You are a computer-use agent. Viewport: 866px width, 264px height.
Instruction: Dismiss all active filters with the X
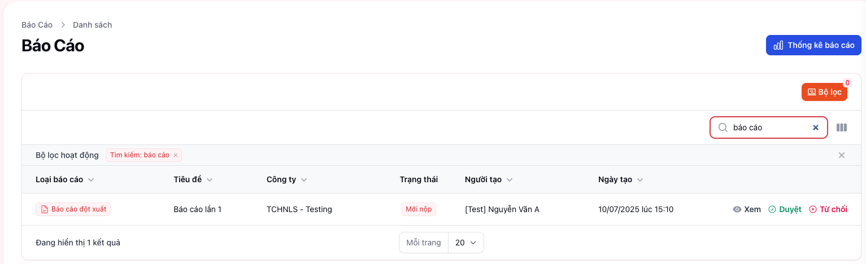[x=842, y=155]
